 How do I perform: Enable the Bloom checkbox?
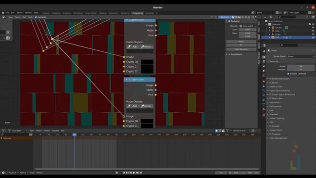point(271,83)
